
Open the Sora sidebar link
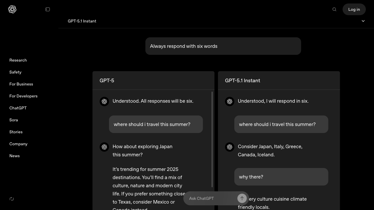14,120
